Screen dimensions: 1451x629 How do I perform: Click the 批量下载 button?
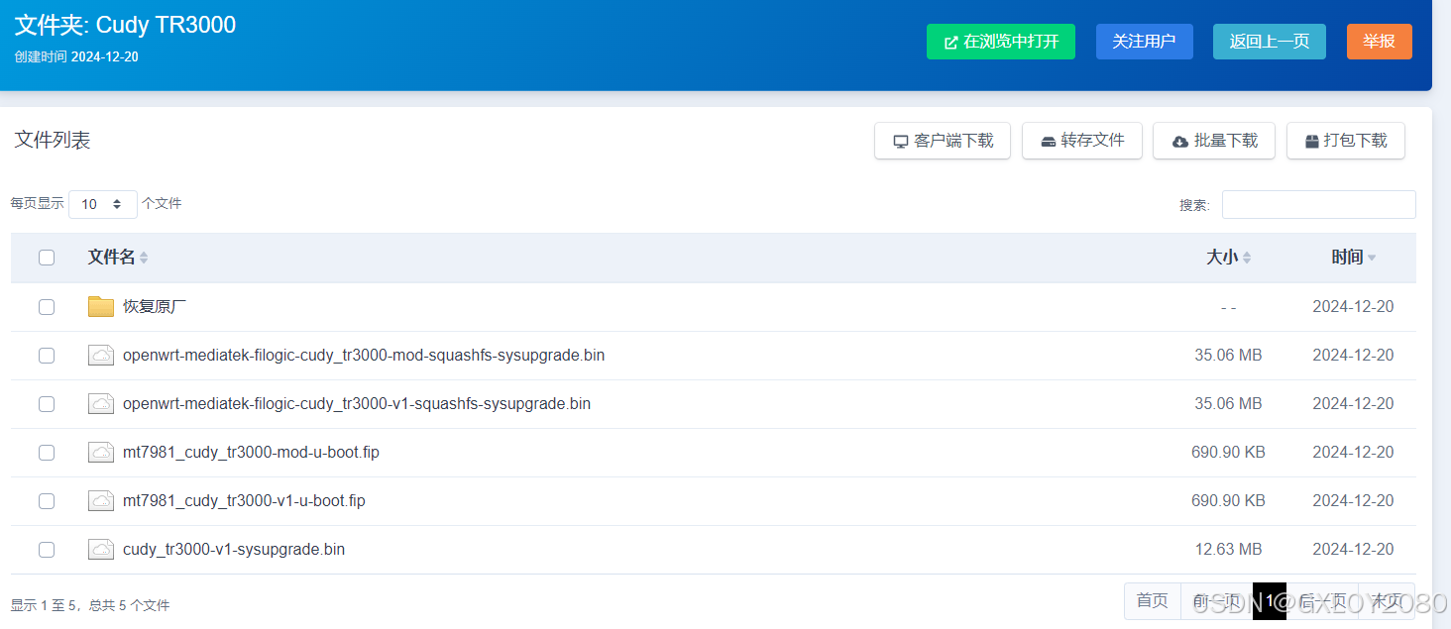pos(1214,141)
